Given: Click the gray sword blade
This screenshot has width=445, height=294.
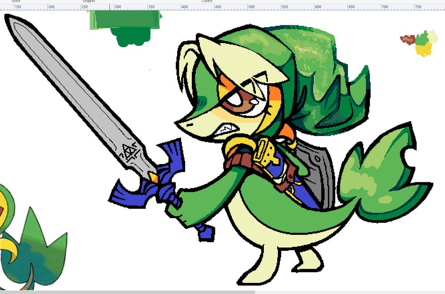Looking at the screenshot, I should pos(74,91).
